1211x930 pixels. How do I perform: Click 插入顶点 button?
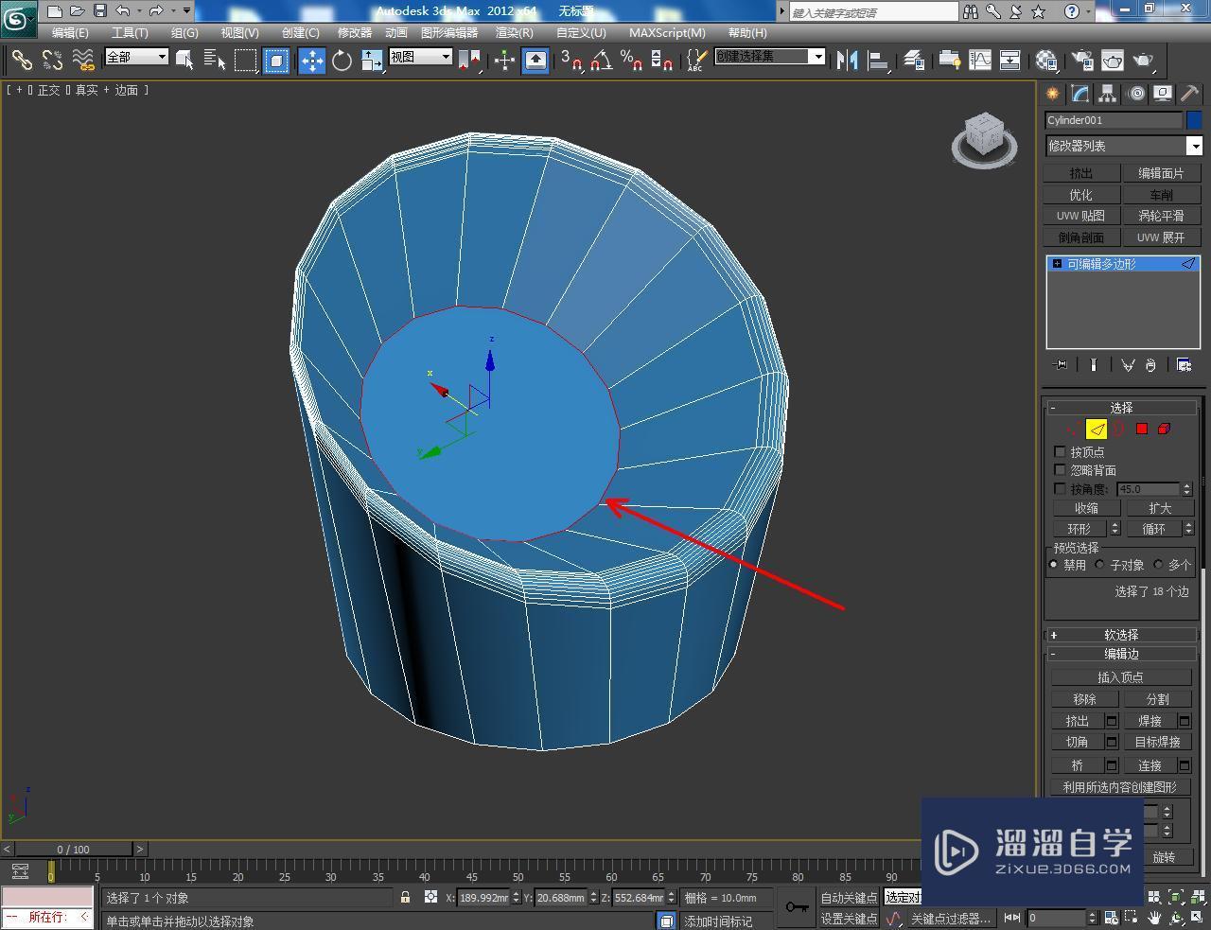pyautogui.click(x=1121, y=677)
